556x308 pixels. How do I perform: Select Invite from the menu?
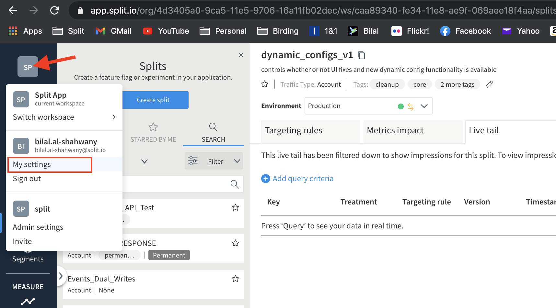22,241
